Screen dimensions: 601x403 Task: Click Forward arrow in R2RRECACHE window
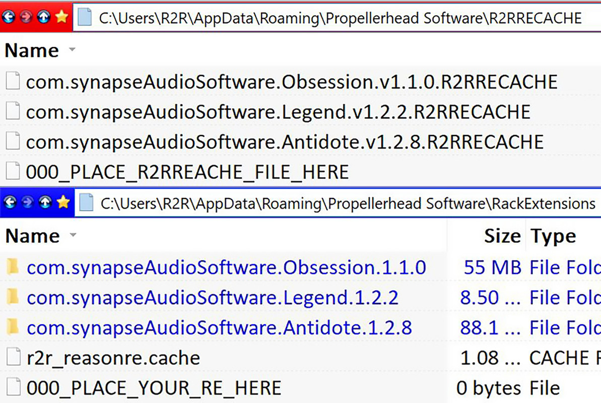pyautogui.click(x=26, y=17)
